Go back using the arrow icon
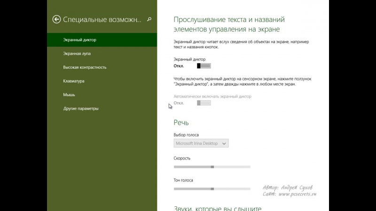 click(x=56, y=19)
